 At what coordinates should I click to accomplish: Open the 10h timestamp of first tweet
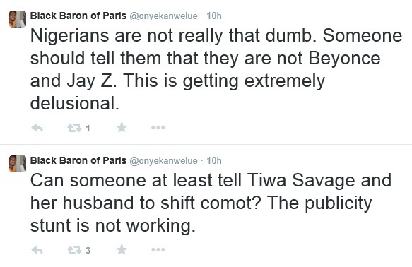coord(214,16)
